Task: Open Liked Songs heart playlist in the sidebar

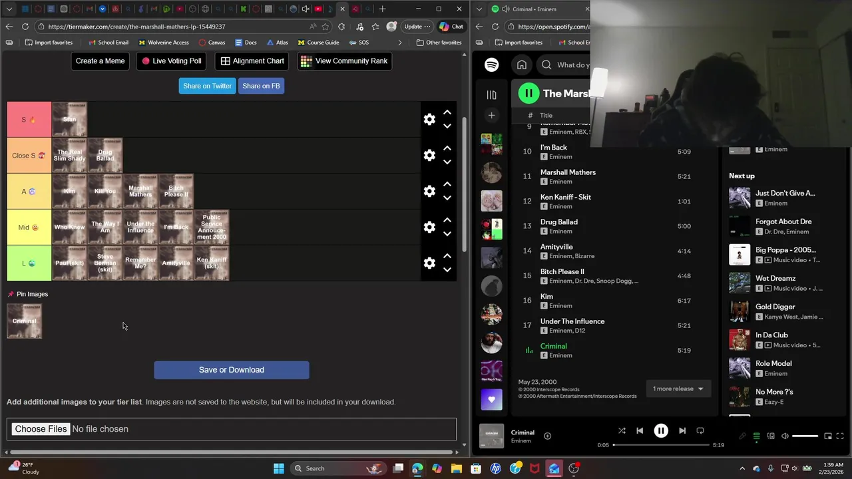Action: [x=491, y=400]
